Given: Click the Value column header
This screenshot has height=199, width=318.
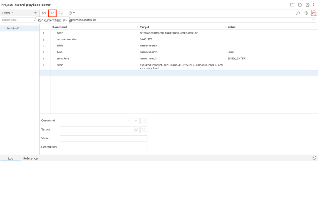Looking at the screenshot, I should [231, 27].
